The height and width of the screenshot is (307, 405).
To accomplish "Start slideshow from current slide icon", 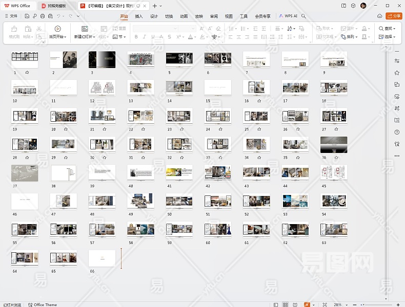I will click(x=57, y=29).
